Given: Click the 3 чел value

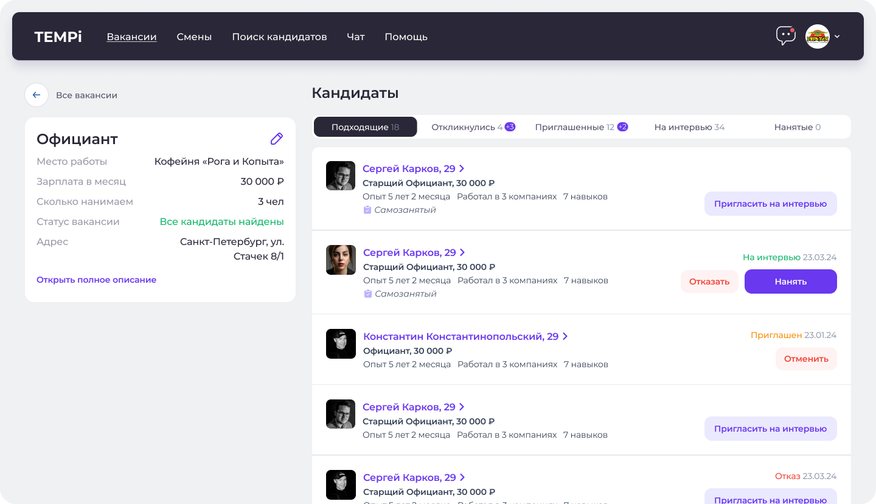Looking at the screenshot, I should tap(271, 202).
